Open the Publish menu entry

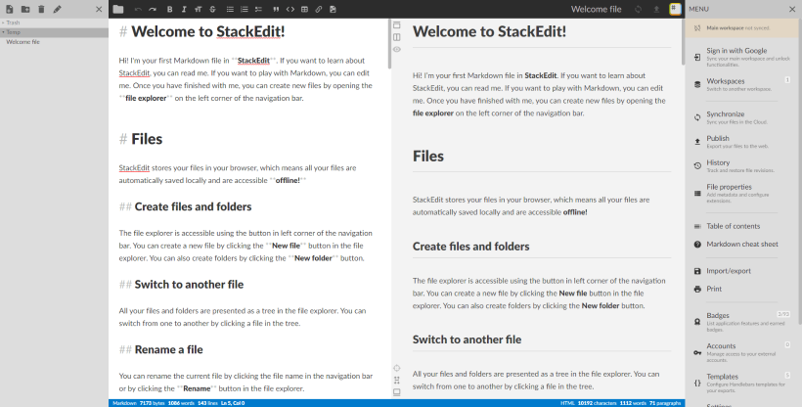719,142
